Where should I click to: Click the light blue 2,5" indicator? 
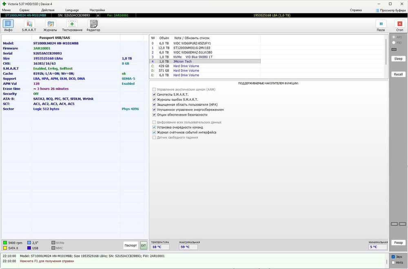pos(29,243)
